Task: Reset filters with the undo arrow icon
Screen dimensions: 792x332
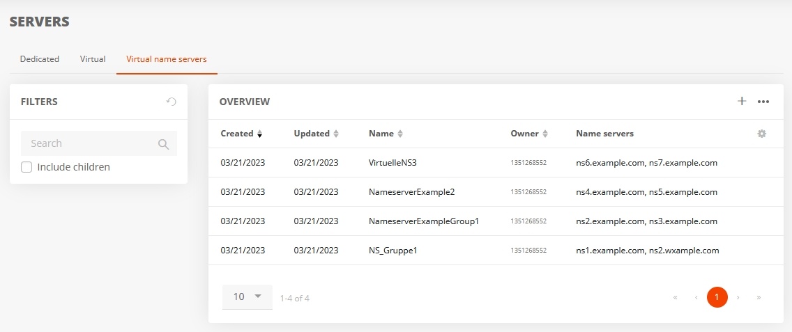Action: click(172, 102)
